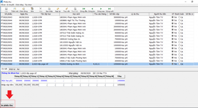This screenshot has height=108, width=198.
Task: Click the Tháng 01 payment input
Action: pyautogui.click(x=51, y=85)
